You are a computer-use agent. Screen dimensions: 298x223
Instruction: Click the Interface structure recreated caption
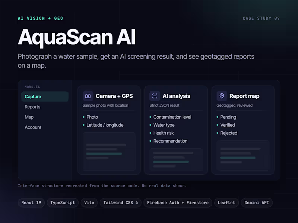102,185
